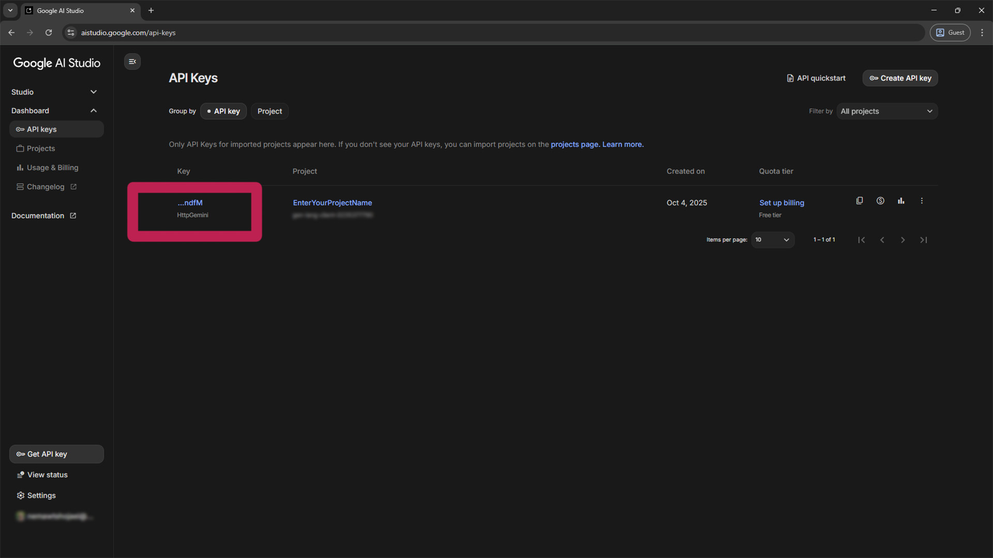This screenshot has height=558, width=993.
Task: Click the browser back arrow
Action: coord(11,33)
